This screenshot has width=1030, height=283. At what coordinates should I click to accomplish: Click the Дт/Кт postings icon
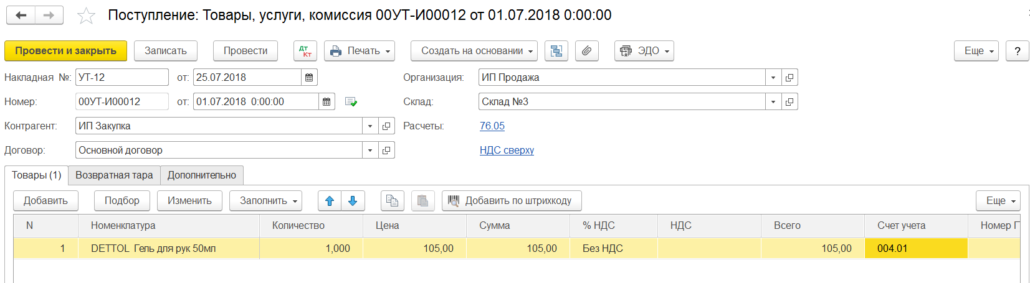coord(305,51)
